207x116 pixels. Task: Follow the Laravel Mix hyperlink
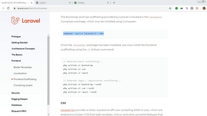[x=68, y=110]
